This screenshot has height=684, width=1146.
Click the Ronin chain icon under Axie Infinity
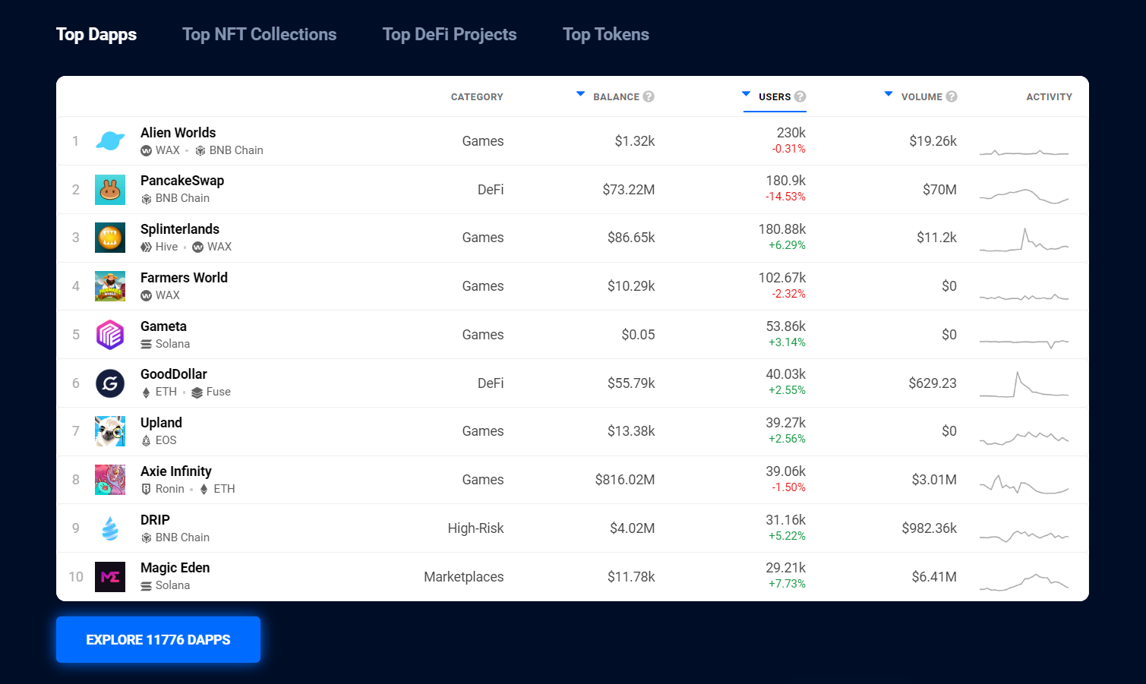[x=146, y=489]
